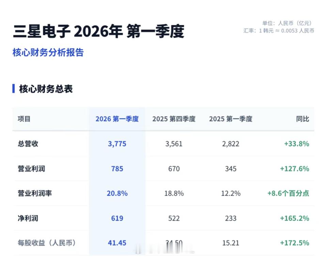Click the 2025 第一季度 column header
The height and width of the screenshot is (257, 329).
pyautogui.click(x=231, y=119)
